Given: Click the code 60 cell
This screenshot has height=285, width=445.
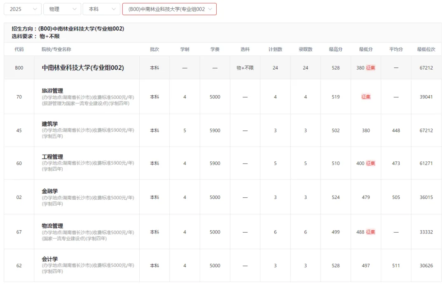Looking at the screenshot, I should pyautogui.click(x=19, y=164).
